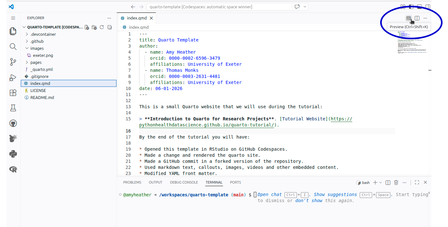This screenshot has width=448, height=227.
Task: Switch to the PROBLEMS panel tab
Action: tap(132, 183)
